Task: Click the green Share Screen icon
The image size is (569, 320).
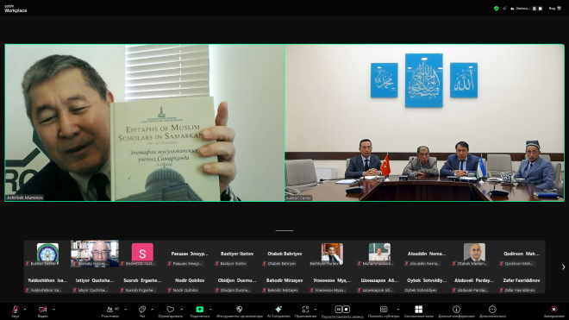Action: click(x=200, y=310)
